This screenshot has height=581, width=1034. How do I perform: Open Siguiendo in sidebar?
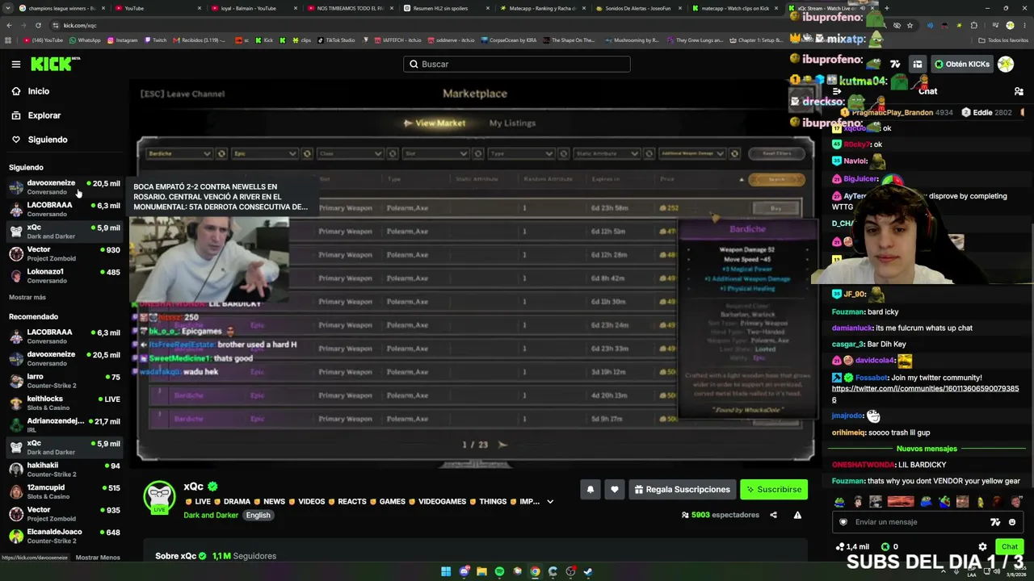tap(48, 140)
